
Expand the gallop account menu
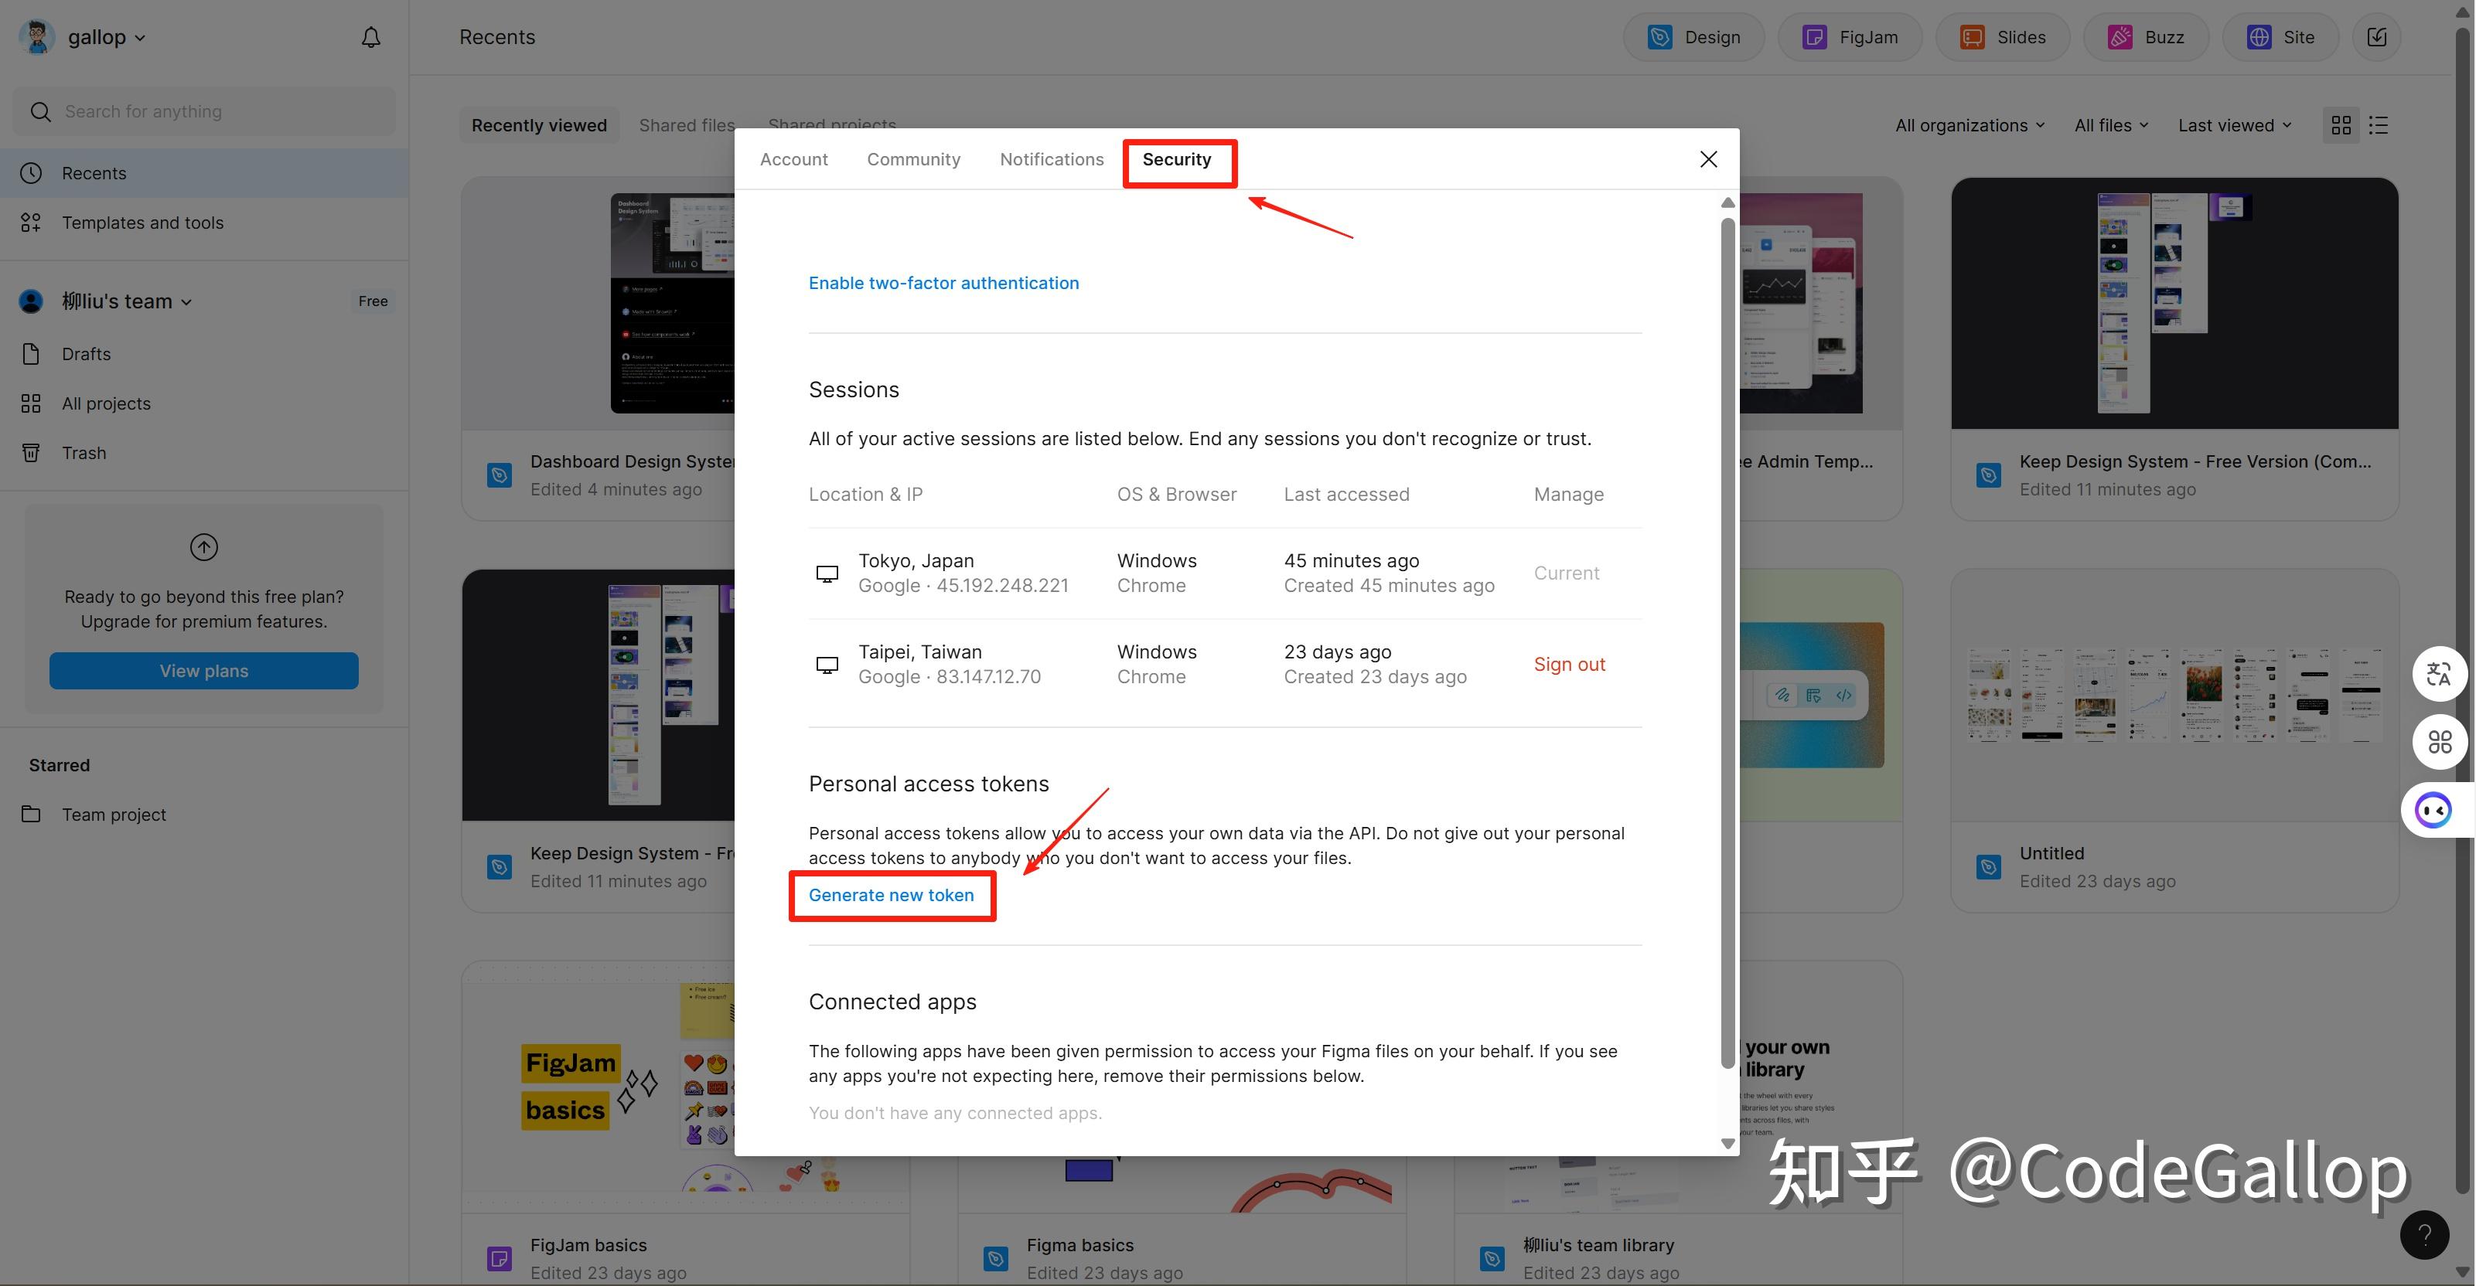[106, 37]
